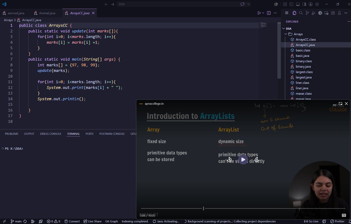
Task: Select the TERMINAL panel tab
Action: [x=73, y=134]
